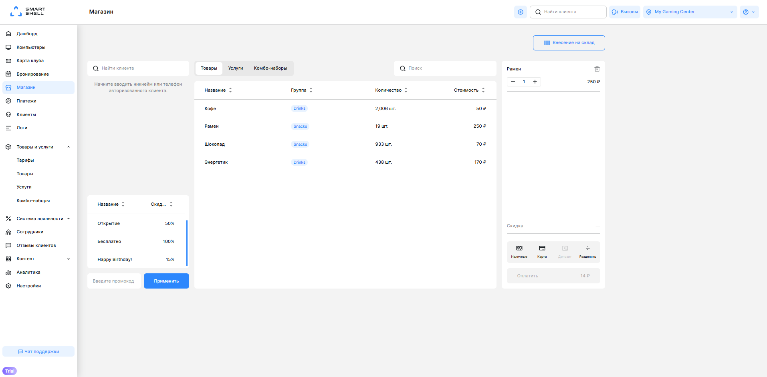Viewport: 767px width, 377px height.
Task: Sort products by Количество column
Action: tap(392, 90)
